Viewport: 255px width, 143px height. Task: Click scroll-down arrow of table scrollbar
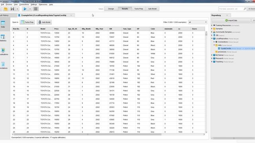pos(206,132)
